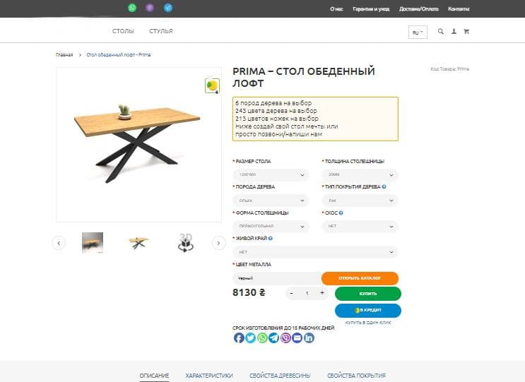This screenshot has height=382, width=525.
Task: Open the Порода дерева dropdown
Action: pos(271,201)
